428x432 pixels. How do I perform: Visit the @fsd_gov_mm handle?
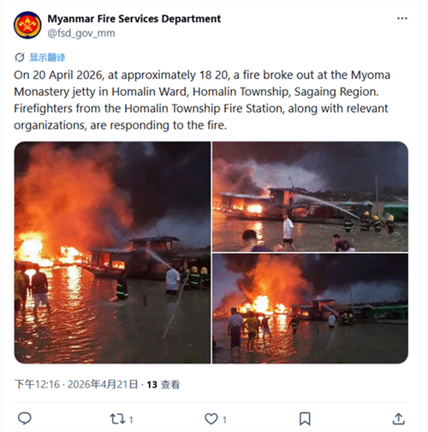tap(81, 33)
